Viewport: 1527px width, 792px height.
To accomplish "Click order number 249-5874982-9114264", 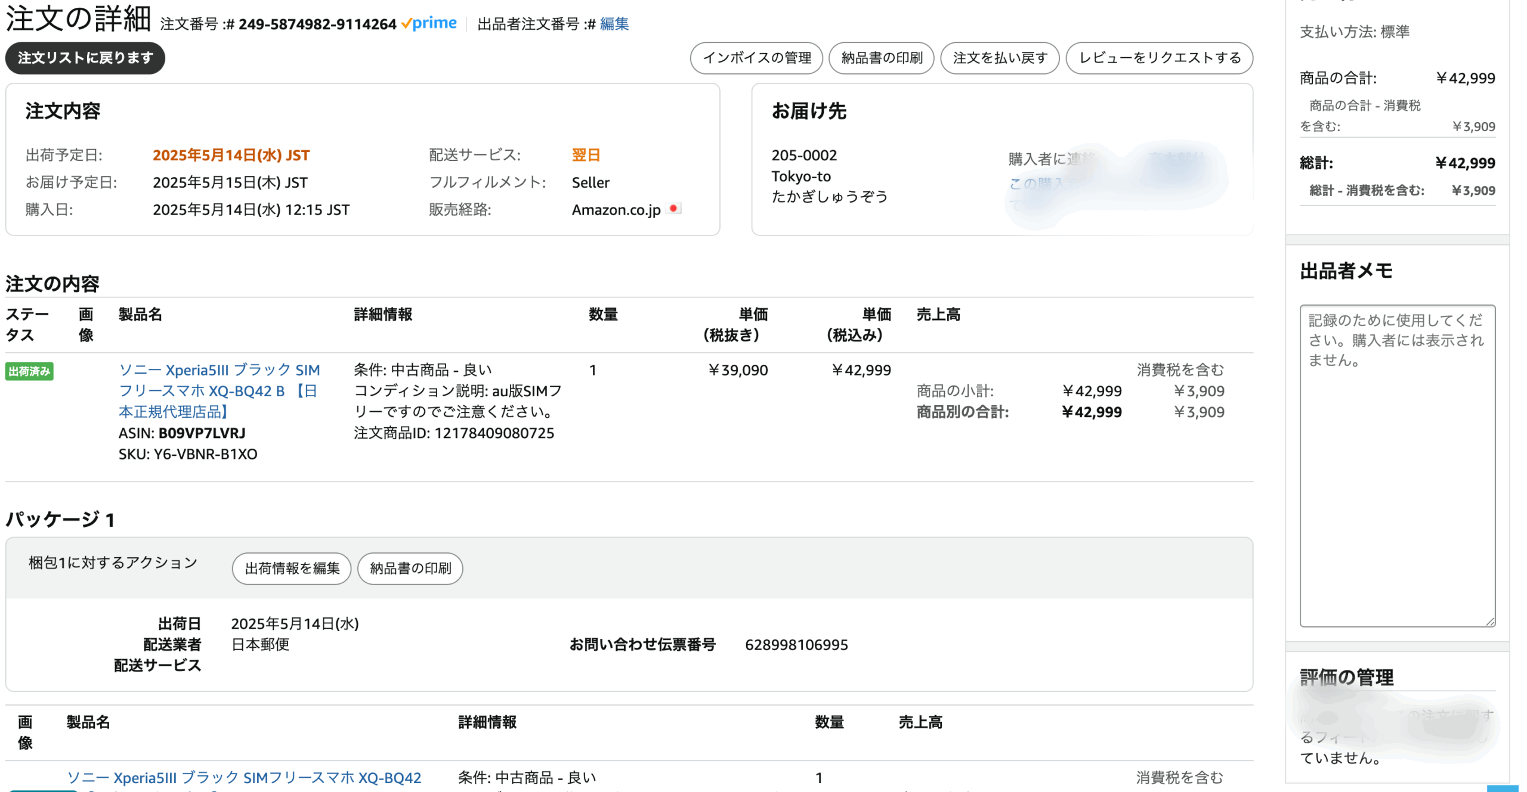I will click(317, 24).
